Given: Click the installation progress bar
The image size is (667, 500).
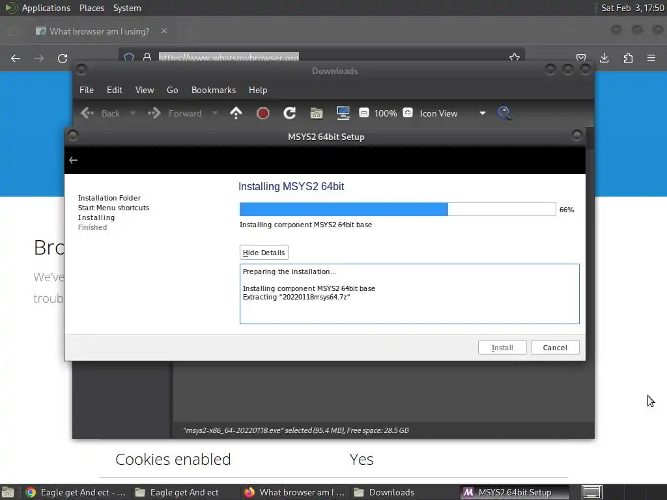Looking at the screenshot, I should coord(397,209).
